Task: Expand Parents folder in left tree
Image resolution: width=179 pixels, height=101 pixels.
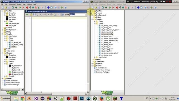Action: [x=5, y=61]
